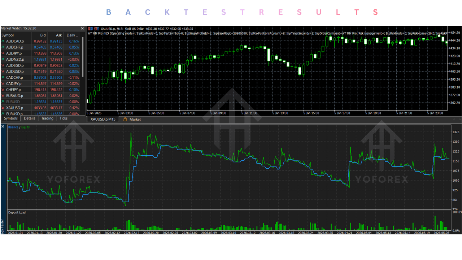
Task: Click the up arrow icon beside AUDNZD.p
Action: [x=3, y=59]
